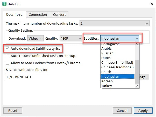Toggle Auto download Subtitles/Lyrics checkbox
This screenshot has height=117, width=156.
click(33, 48)
